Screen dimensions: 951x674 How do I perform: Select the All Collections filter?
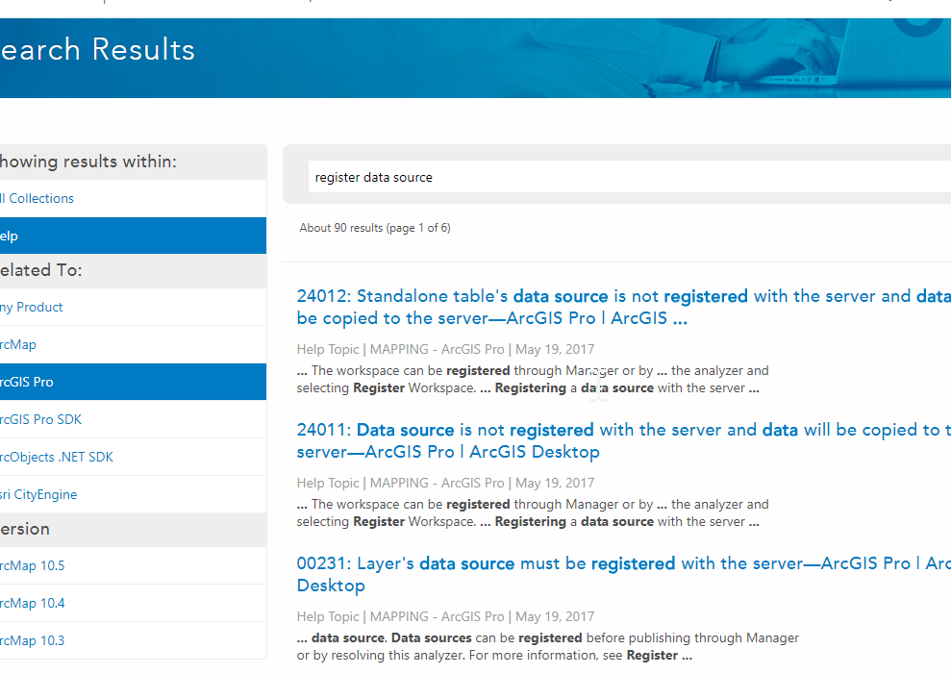[x=38, y=198]
